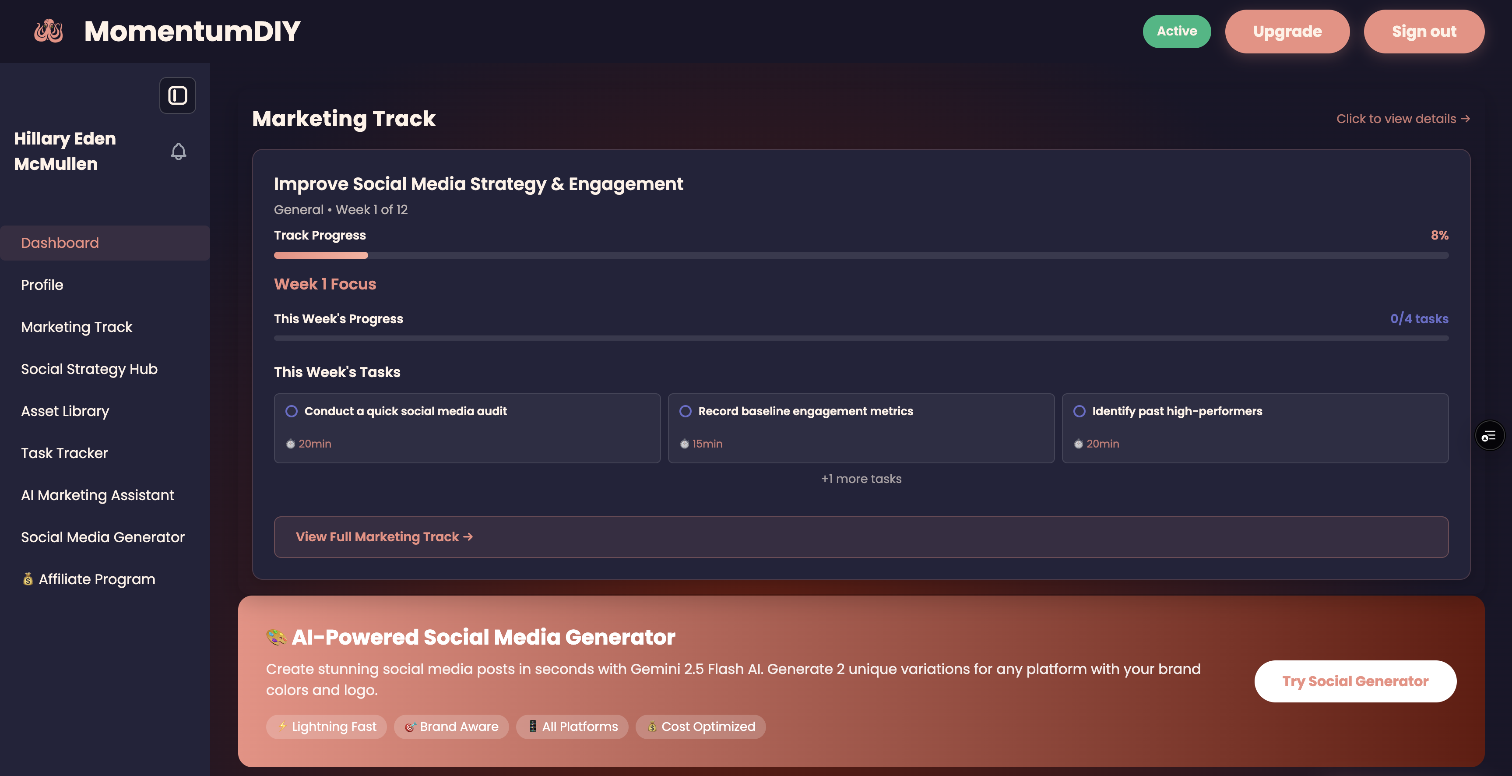Open notifications via the bell icon
The image size is (1512, 776).
179,152
